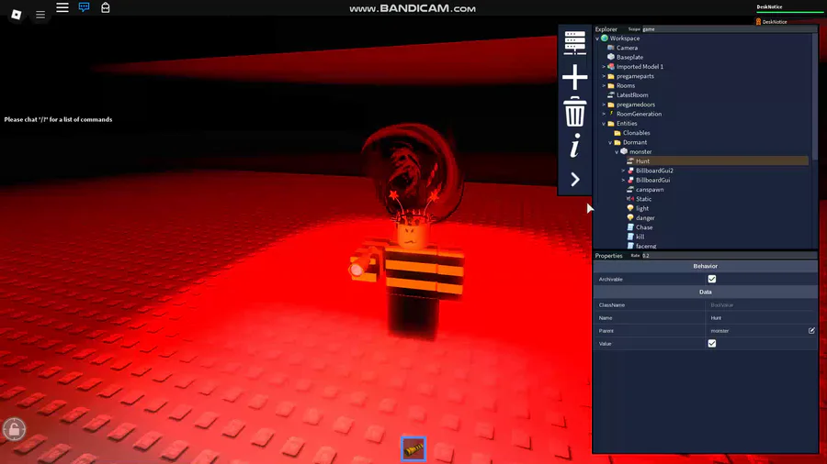Click the Baseplate part icon
The width and height of the screenshot is (827, 464).
[611, 57]
